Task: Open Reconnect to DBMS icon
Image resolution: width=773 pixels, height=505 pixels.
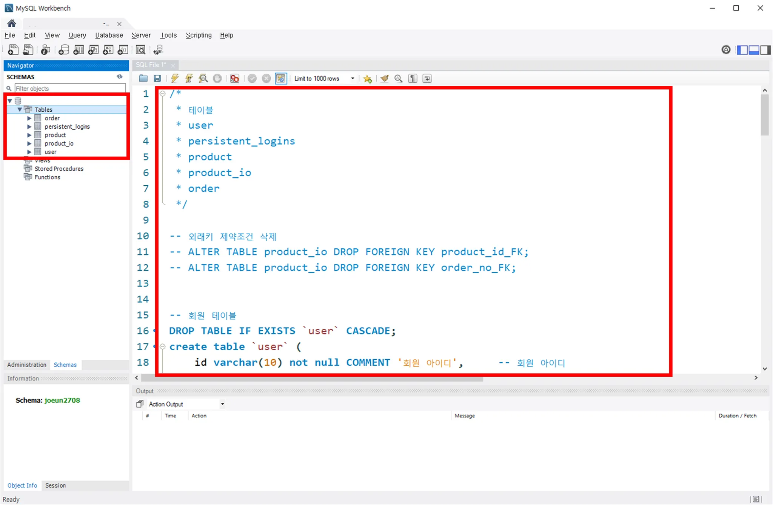Action: coord(158,50)
